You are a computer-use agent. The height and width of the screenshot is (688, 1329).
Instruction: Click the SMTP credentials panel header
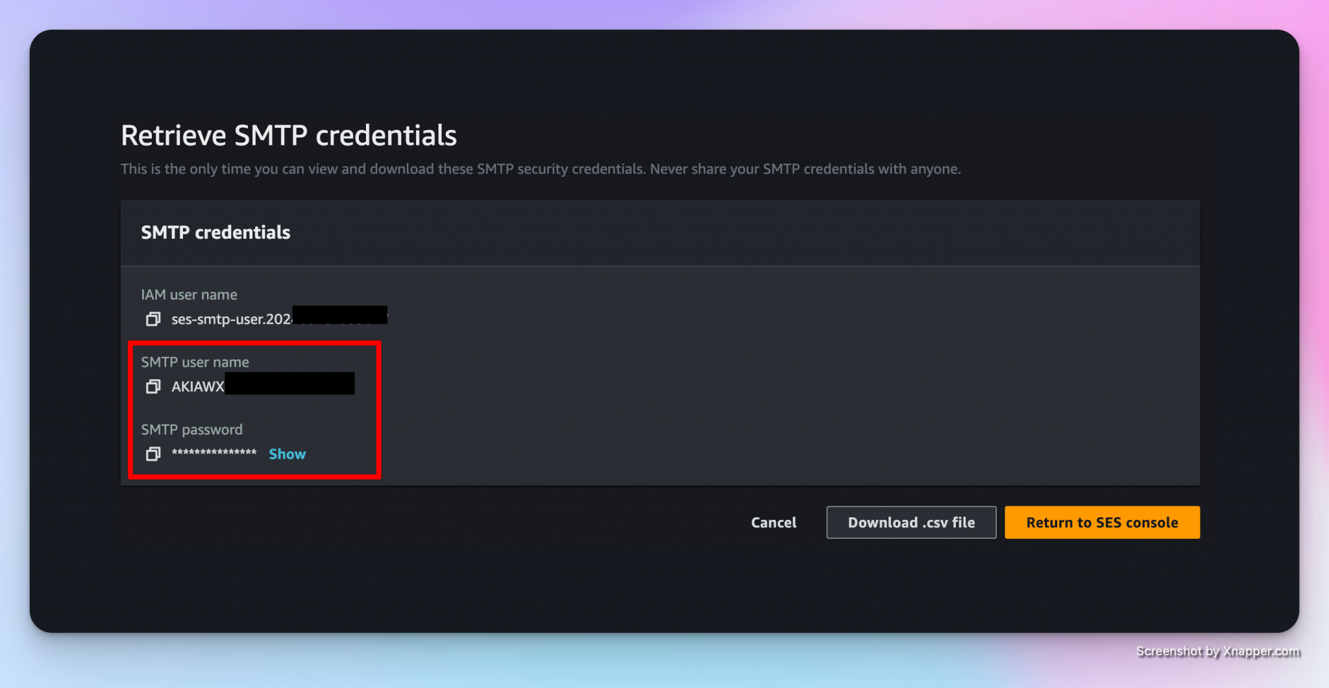[x=215, y=232]
